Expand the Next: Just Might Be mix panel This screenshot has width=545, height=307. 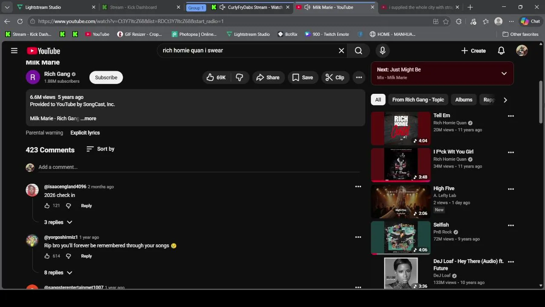click(504, 73)
